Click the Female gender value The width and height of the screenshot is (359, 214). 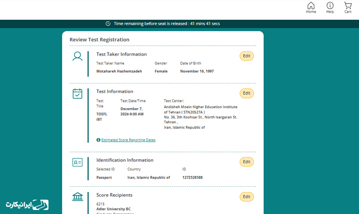click(x=161, y=71)
